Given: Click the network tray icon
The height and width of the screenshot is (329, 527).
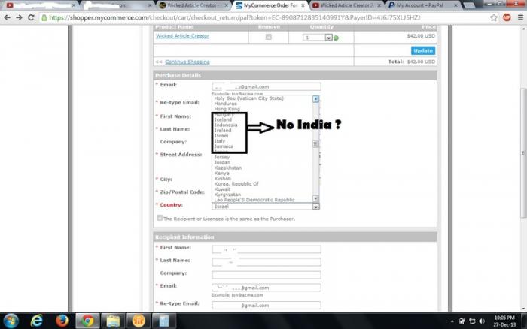Looking at the screenshot, I should (472, 321).
